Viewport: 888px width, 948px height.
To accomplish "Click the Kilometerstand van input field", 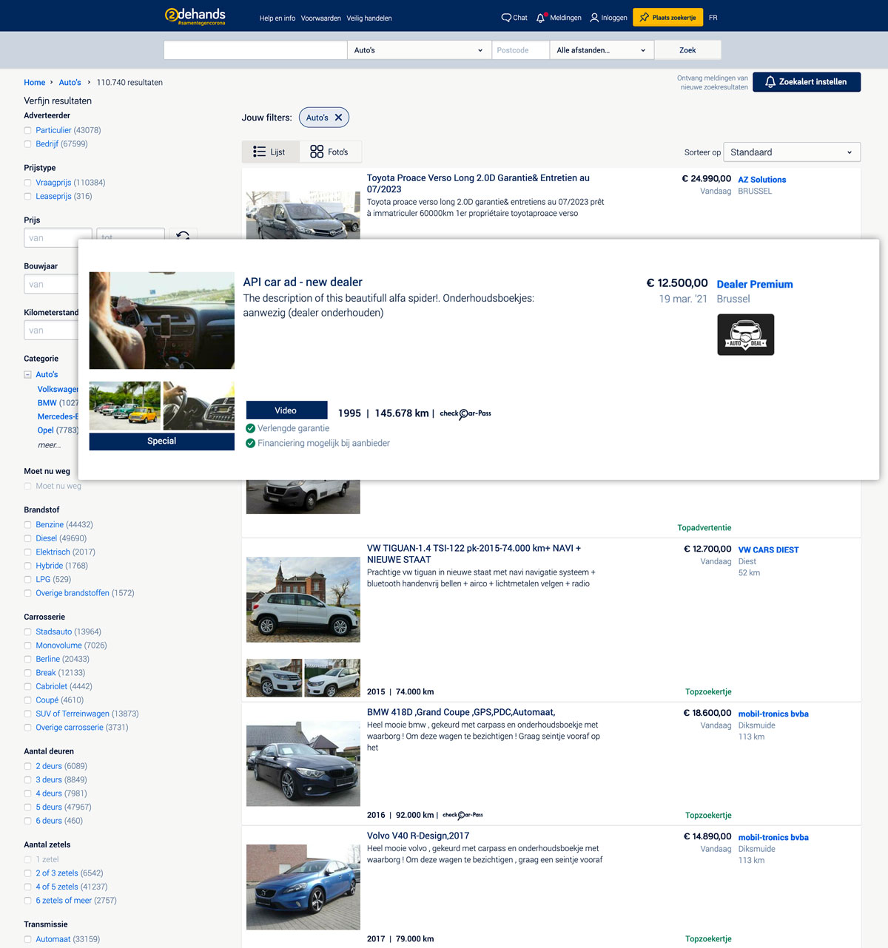I will tap(50, 331).
